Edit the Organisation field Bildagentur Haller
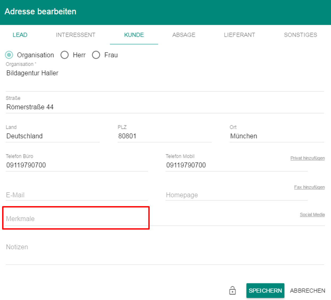The width and height of the screenshot is (331, 300). [x=165, y=77]
